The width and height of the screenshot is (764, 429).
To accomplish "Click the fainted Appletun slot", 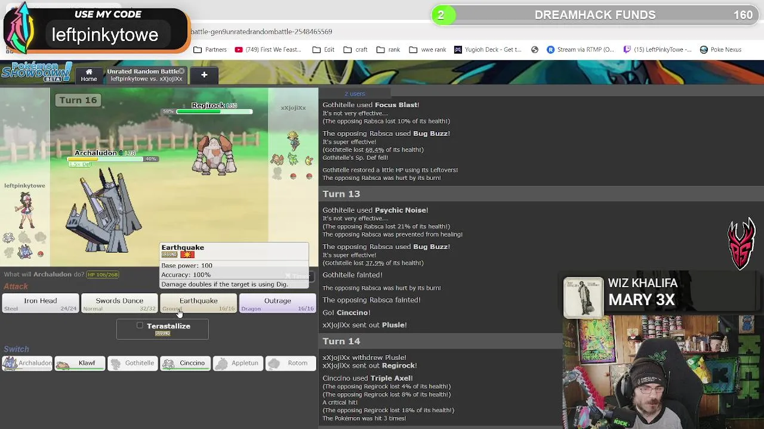I will click(238, 363).
